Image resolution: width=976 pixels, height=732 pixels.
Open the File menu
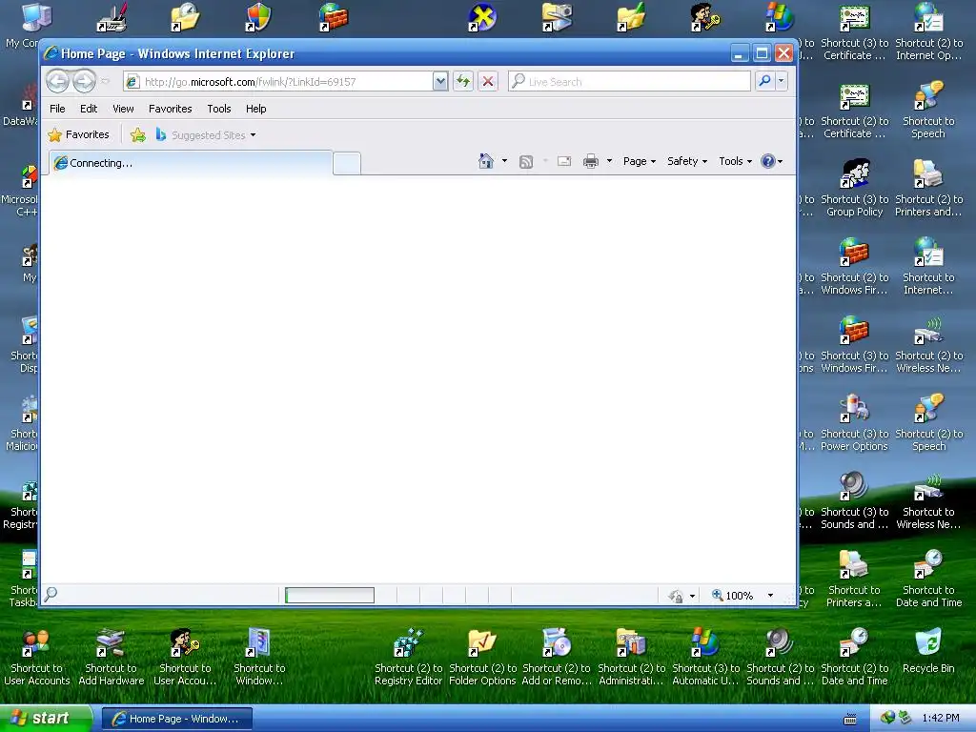click(57, 109)
